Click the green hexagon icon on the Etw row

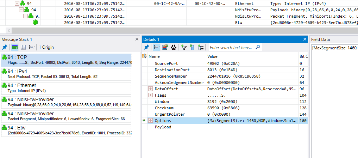tap(35, 23)
